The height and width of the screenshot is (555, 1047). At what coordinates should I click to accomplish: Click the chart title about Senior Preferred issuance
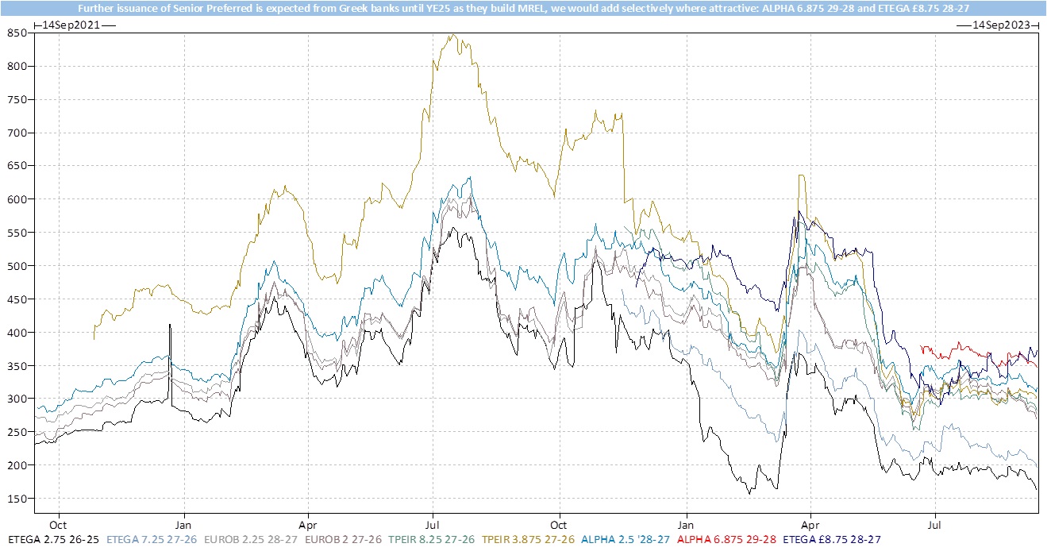(523, 8)
